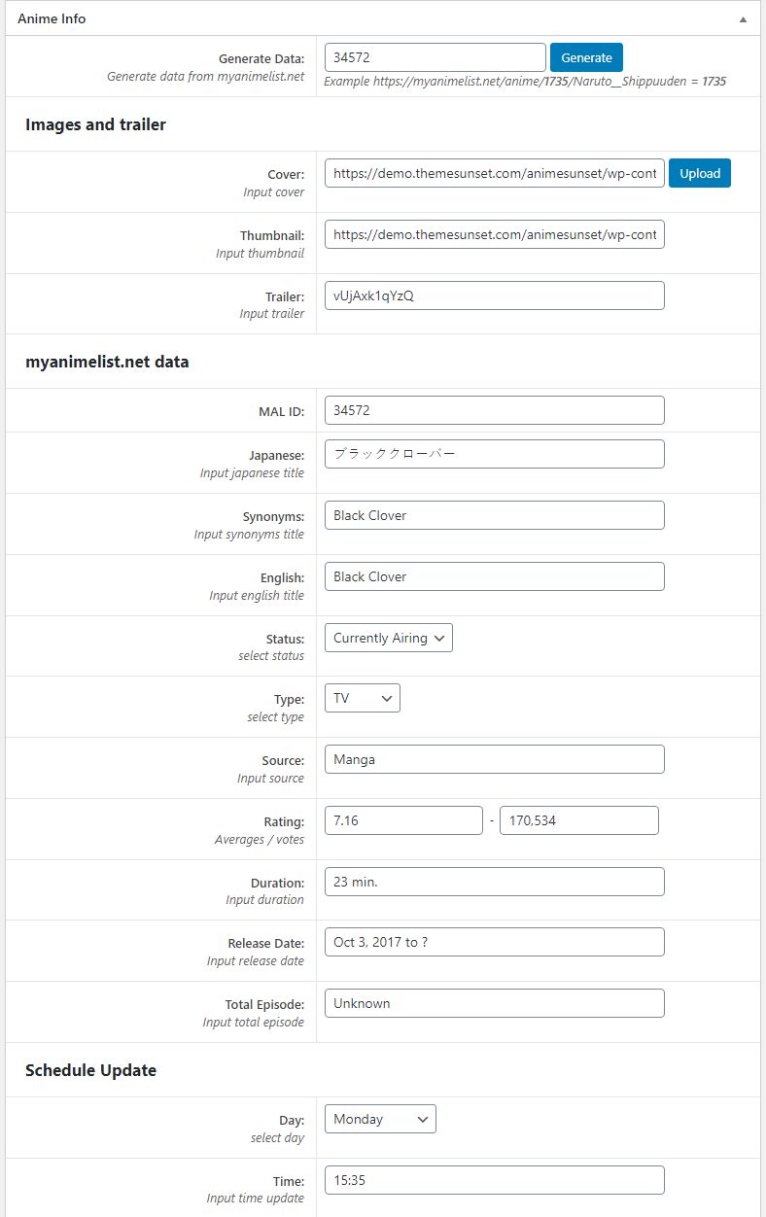This screenshot has width=766, height=1217.
Task: Click the rating average field
Action: coord(403,820)
